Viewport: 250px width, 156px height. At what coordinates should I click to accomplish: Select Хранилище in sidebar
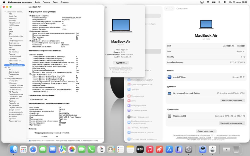pyautogui.click(x=13, y=63)
